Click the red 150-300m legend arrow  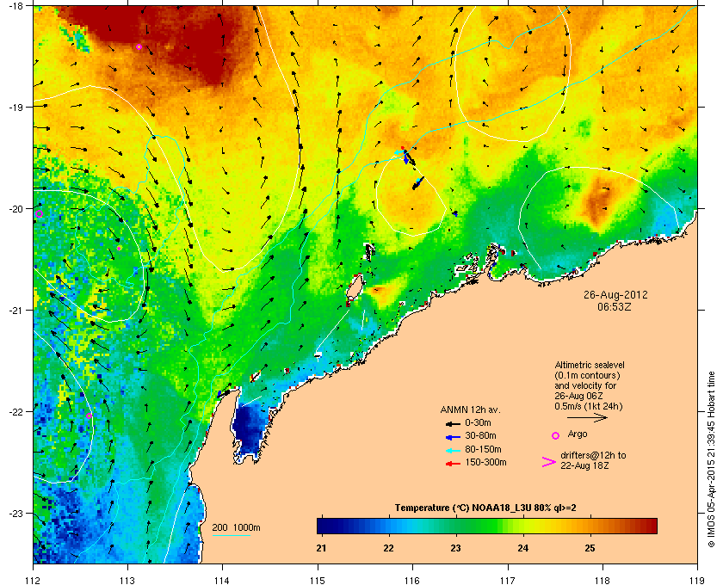pyautogui.click(x=453, y=464)
